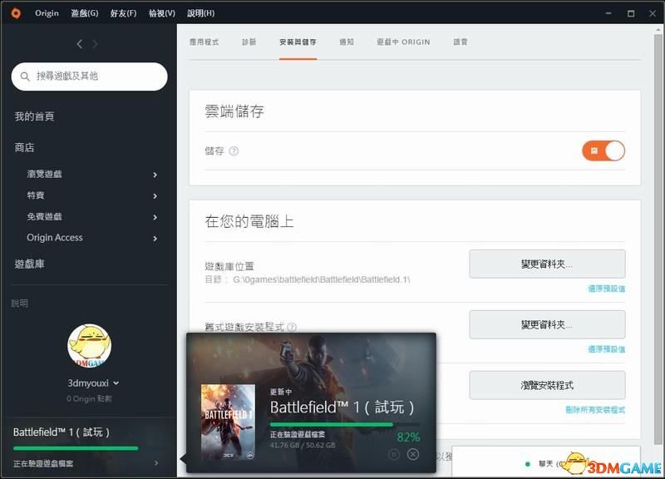Click the 82% progress value
Image resolution: width=665 pixels, height=479 pixels.
point(408,437)
